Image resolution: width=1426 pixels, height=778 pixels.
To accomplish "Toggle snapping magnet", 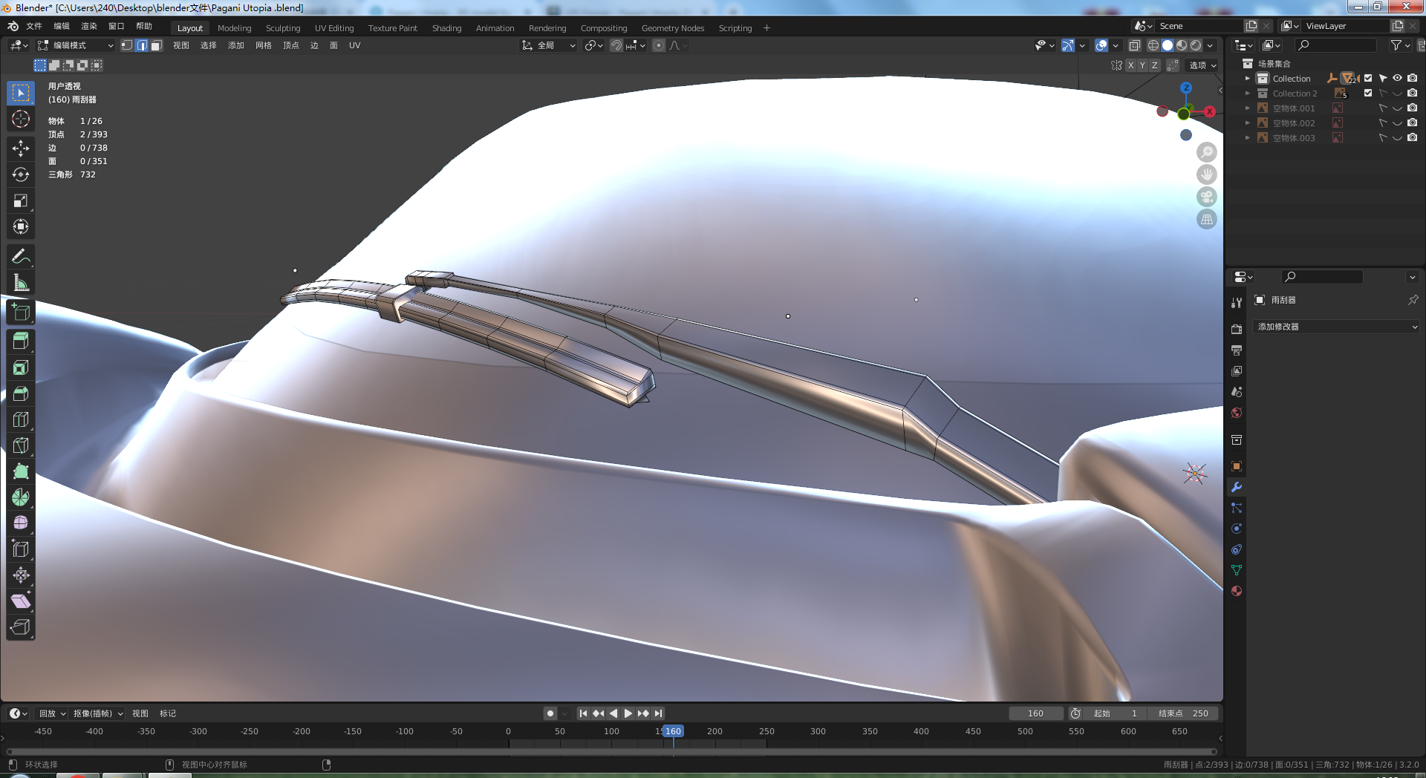I will tap(616, 45).
